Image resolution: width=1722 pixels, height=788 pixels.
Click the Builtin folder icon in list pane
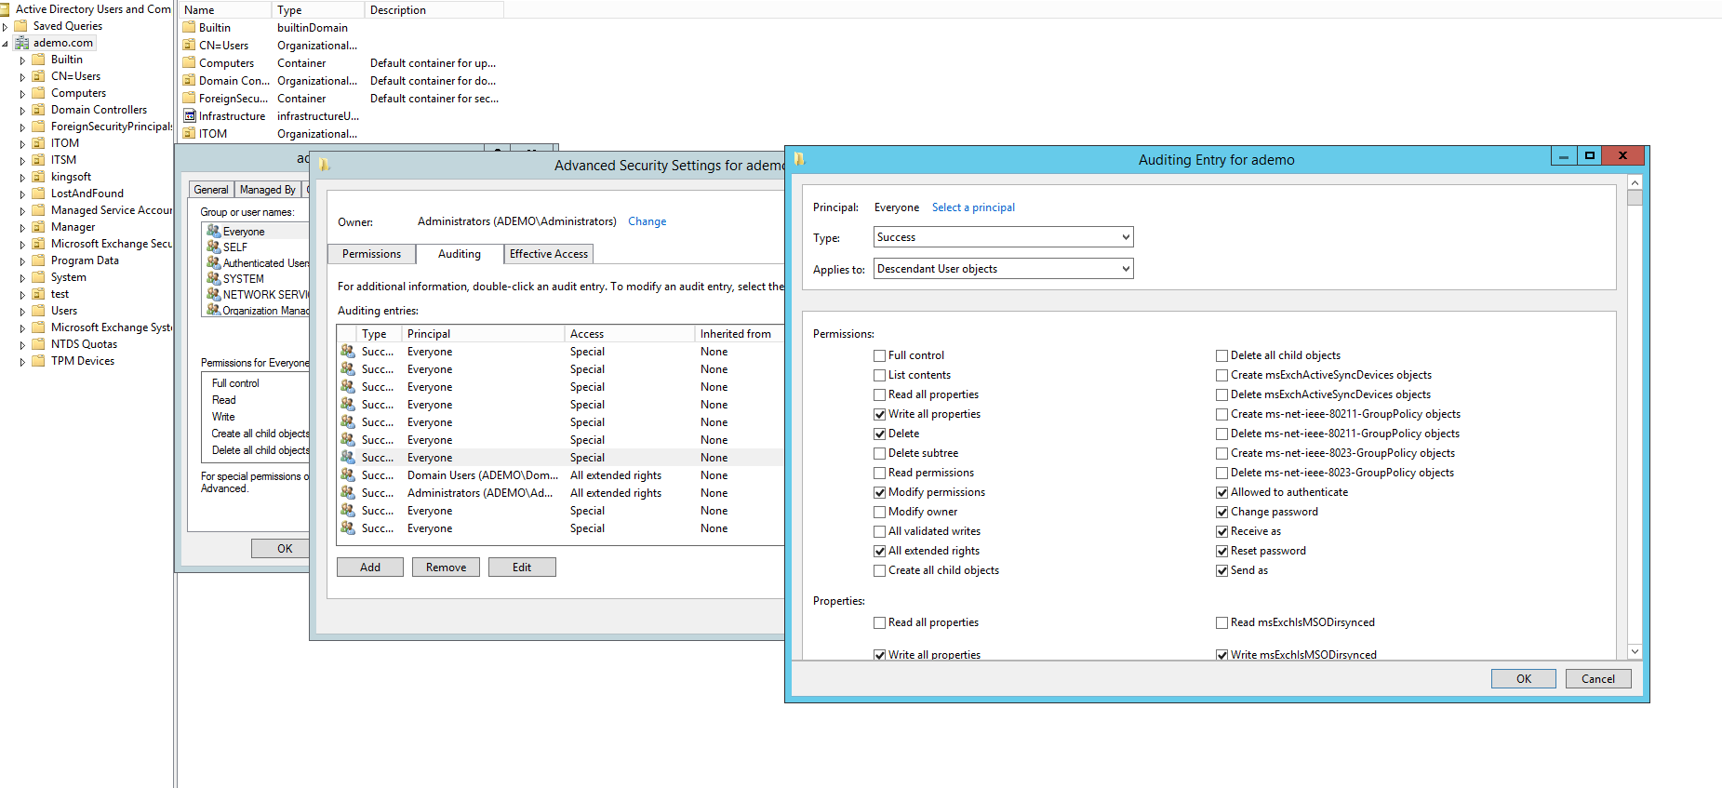(190, 28)
